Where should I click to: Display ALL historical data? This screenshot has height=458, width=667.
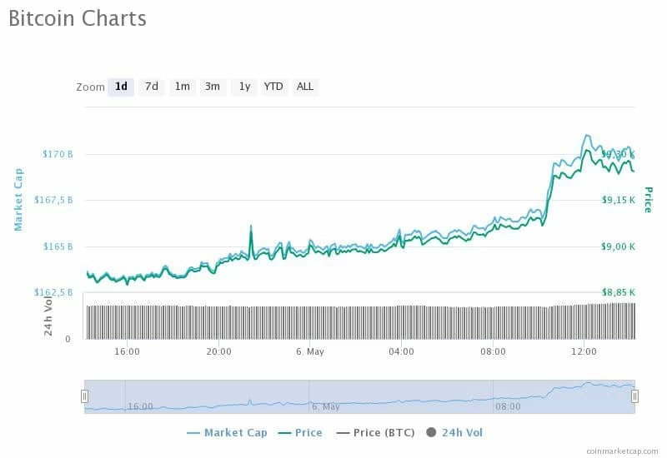305,87
